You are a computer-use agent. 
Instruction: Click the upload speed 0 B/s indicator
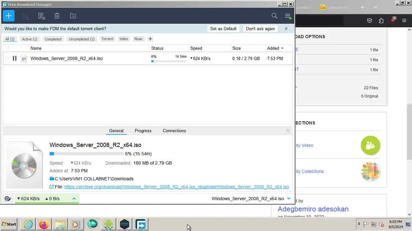[52, 199]
